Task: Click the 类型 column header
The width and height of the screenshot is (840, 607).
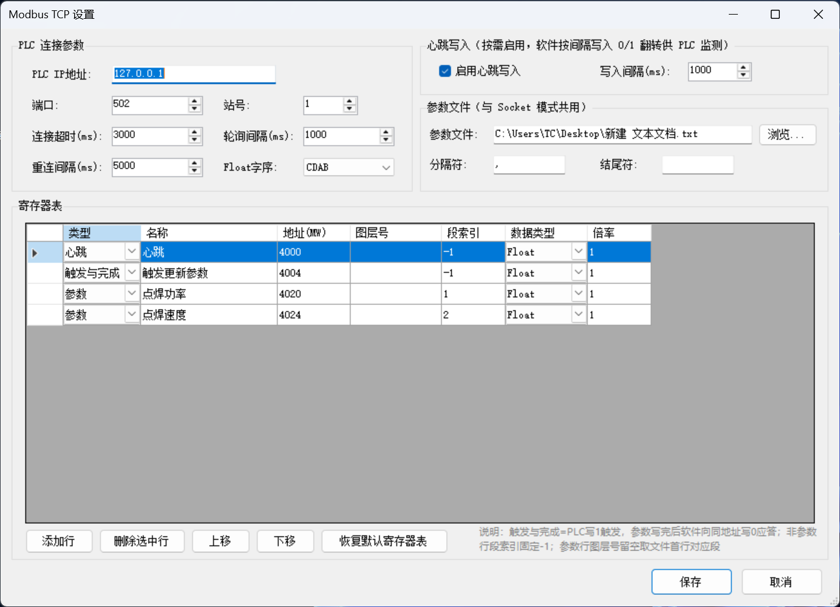Action: (x=102, y=233)
